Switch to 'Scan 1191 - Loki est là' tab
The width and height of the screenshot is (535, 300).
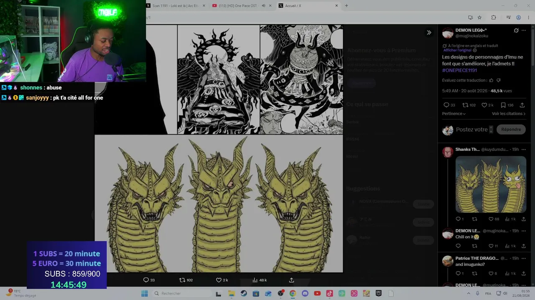[x=176, y=5]
